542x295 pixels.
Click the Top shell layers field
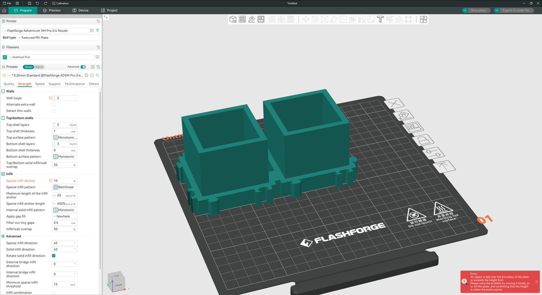click(x=65, y=125)
